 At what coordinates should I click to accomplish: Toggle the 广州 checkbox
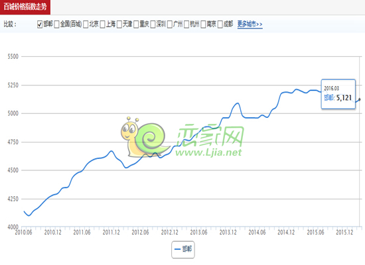click(x=170, y=24)
